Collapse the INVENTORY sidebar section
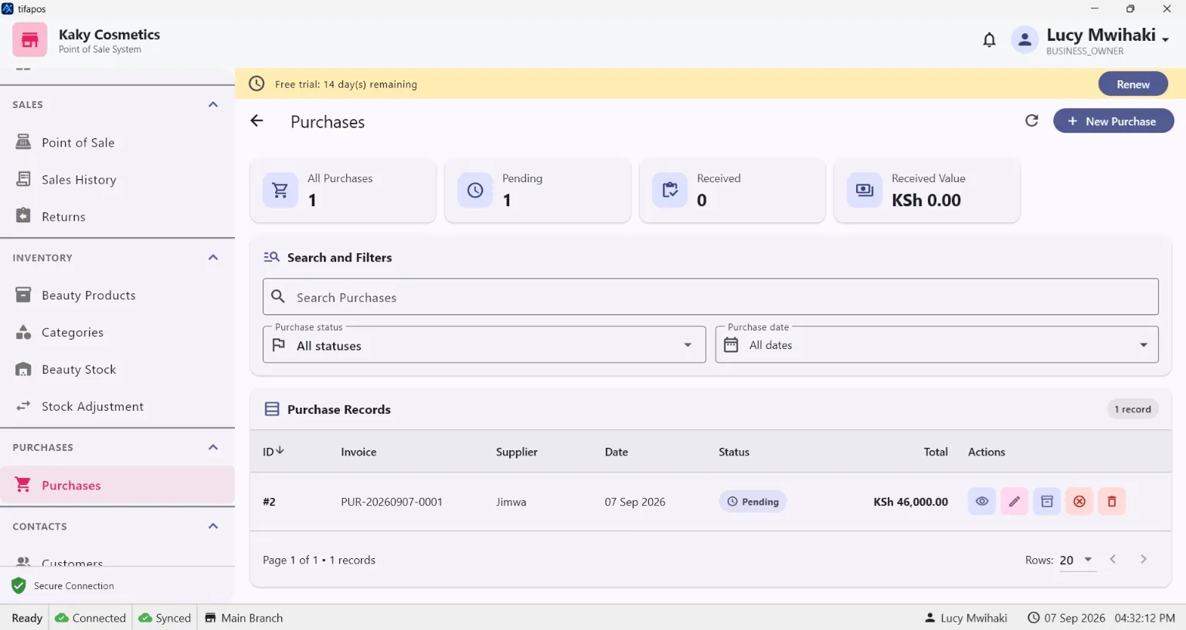Screen dimensions: 1186x630 pos(213,258)
